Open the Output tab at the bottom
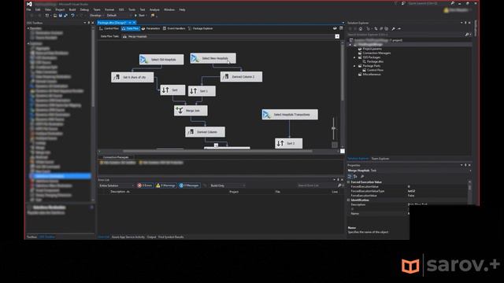 [x=151, y=237]
